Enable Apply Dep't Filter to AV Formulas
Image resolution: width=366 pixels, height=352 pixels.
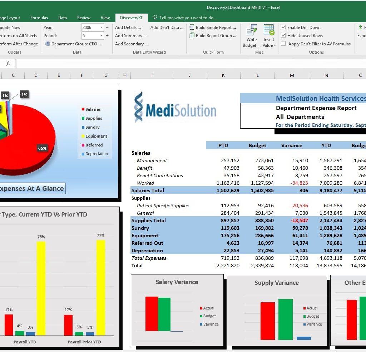[283, 44]
